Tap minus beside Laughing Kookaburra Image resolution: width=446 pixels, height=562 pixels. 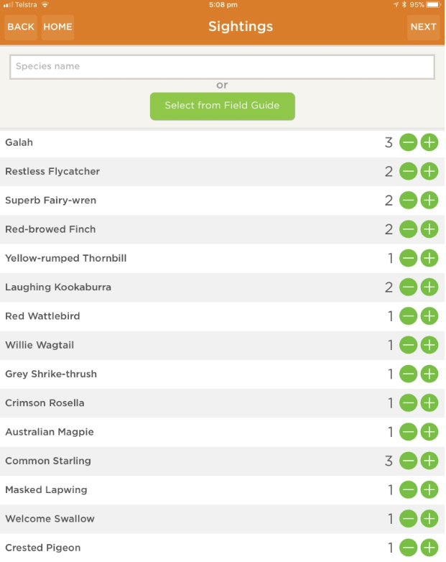point(408,287)
